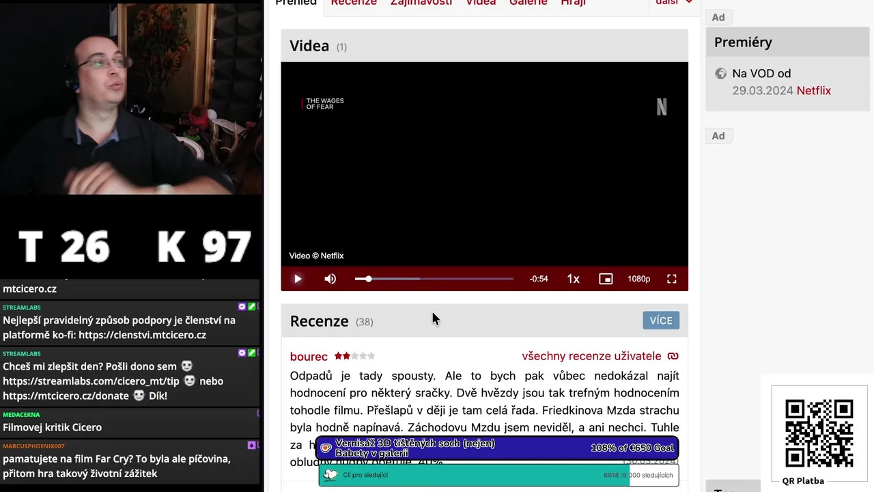Image resolution: width=874 pixels, height=492 pixels.
Task: Open the 1080p quality selector
Action: (x=639, y=279)
